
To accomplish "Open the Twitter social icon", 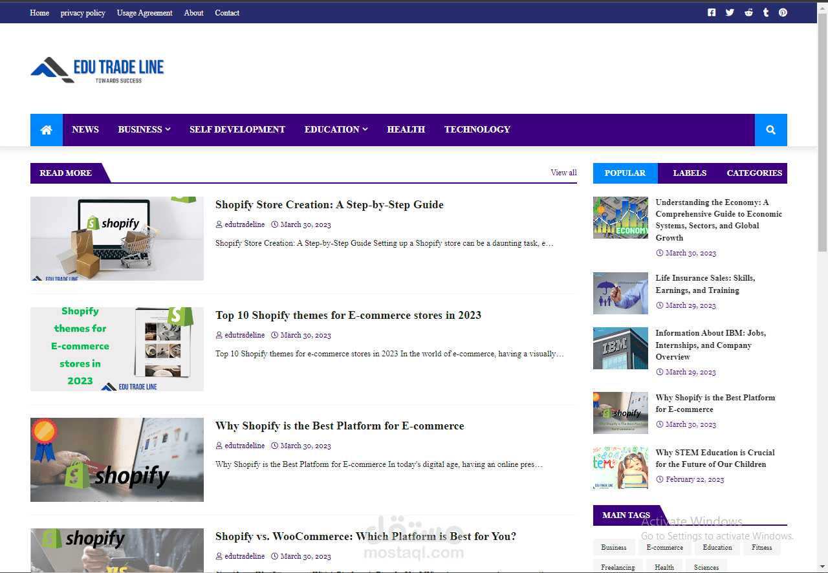I will tap(730, 12).
